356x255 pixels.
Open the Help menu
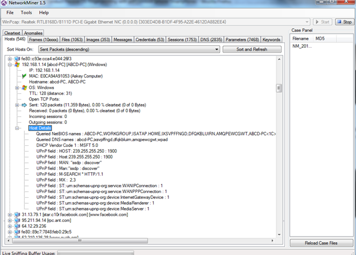(x=44, y=13)
